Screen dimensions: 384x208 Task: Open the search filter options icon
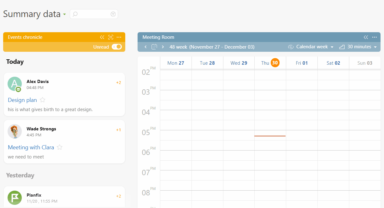click(113, 14)
